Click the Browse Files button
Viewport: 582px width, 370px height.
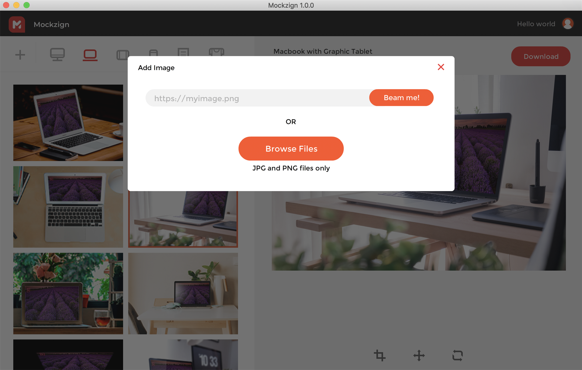pyautogui.click(x=291, y=148)
